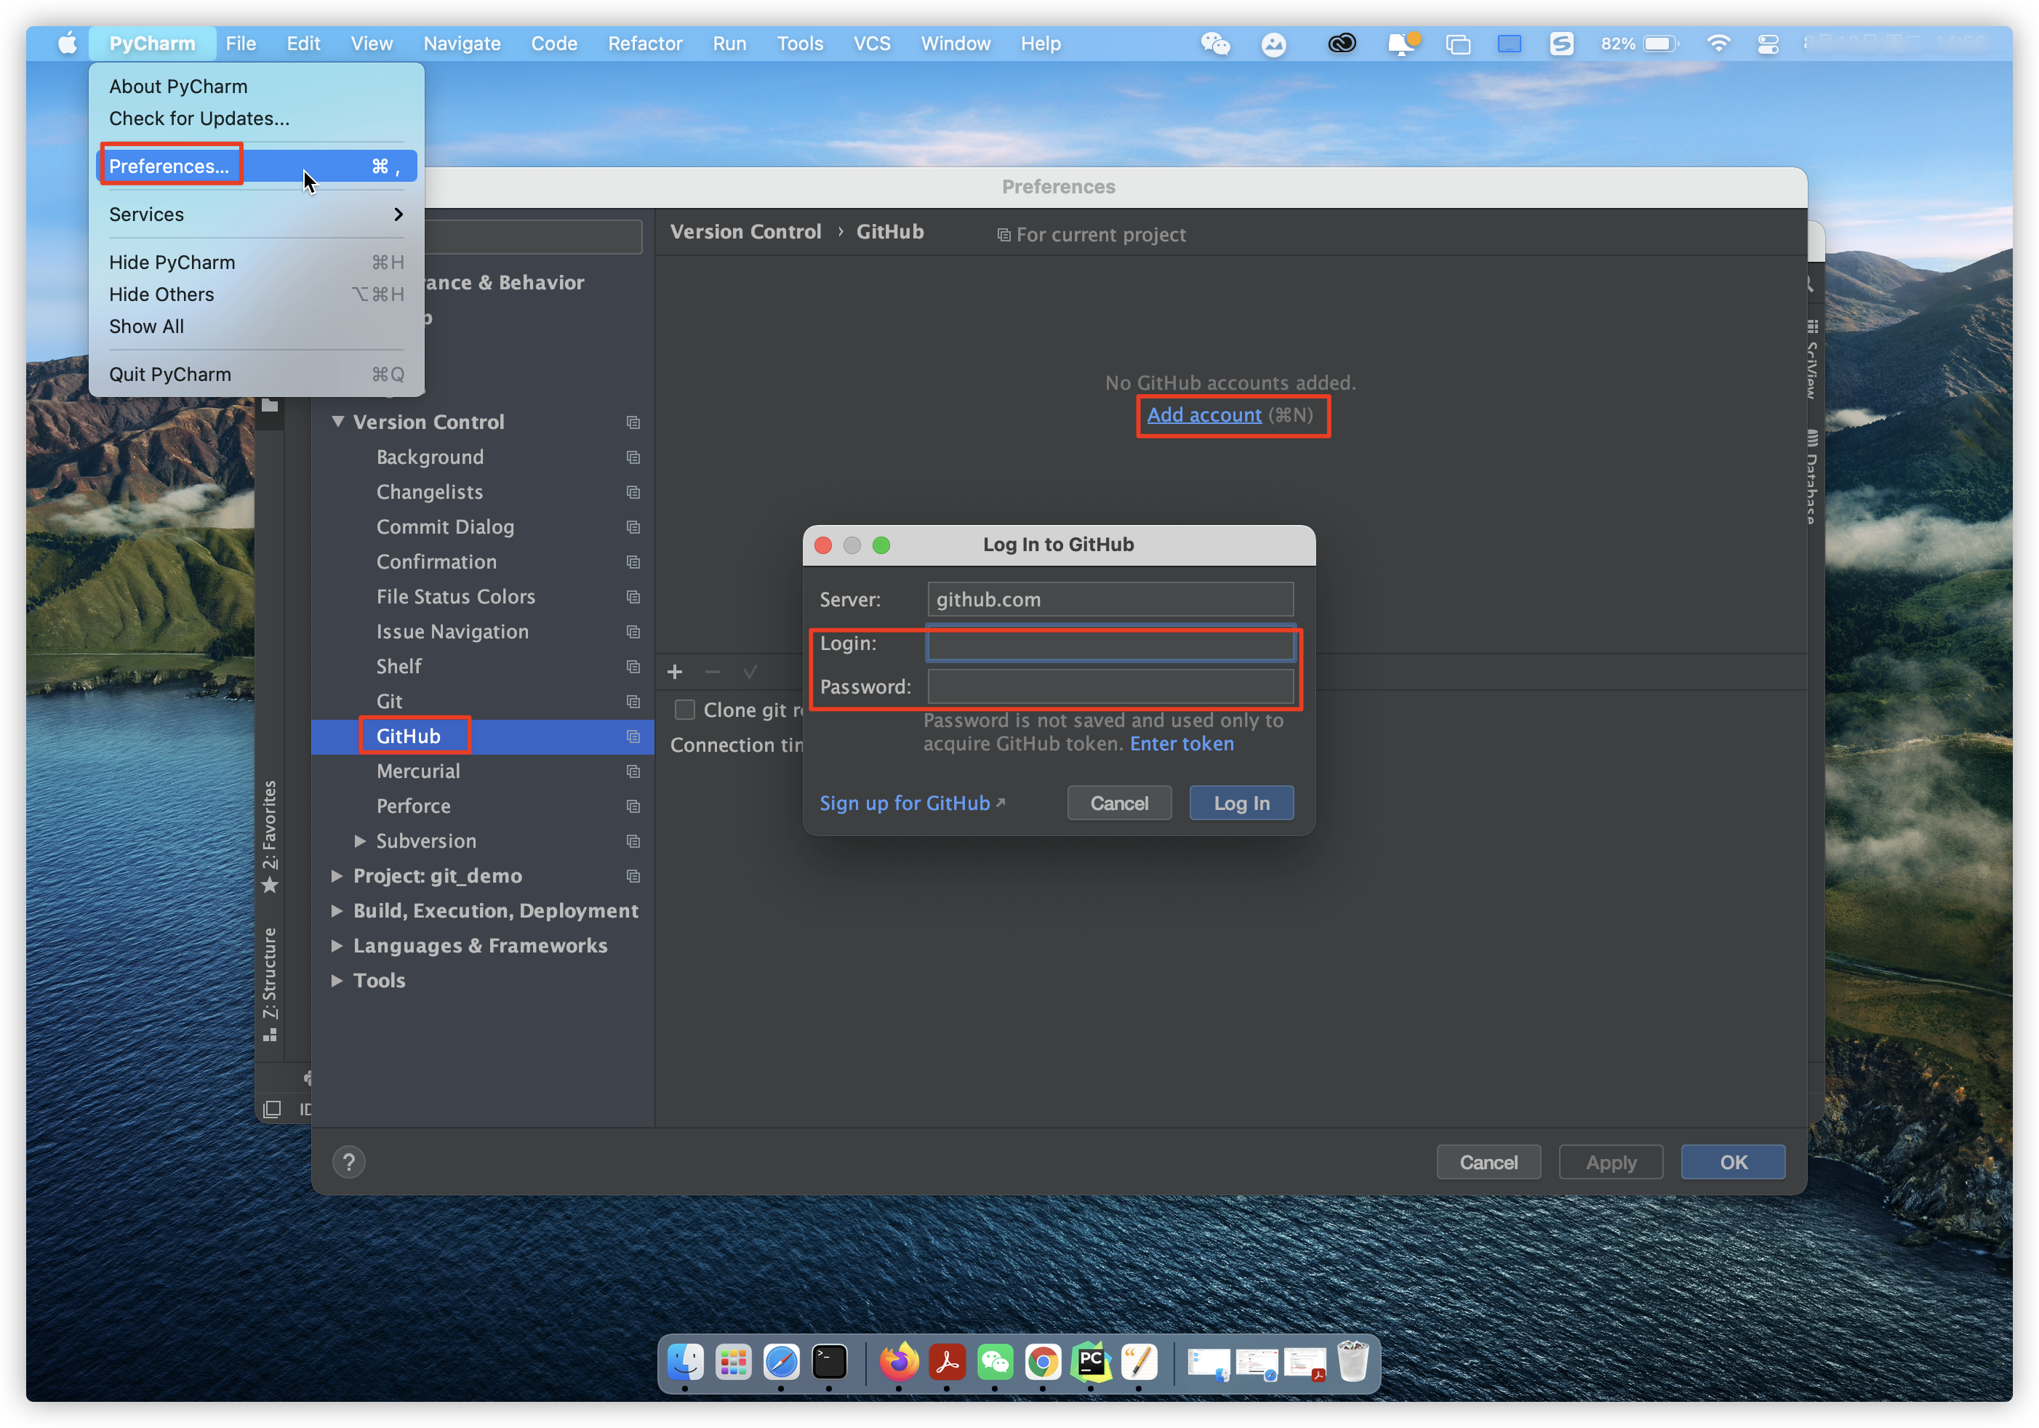Select GitHub settings tree item
This screenshot has width=2039, height=1428.
[482, 737]
